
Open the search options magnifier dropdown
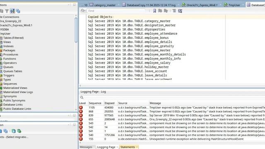pos(83,11)
